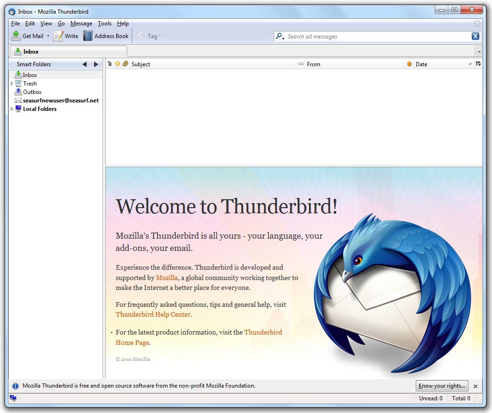Click the Write pencil icon

(58, 36)
